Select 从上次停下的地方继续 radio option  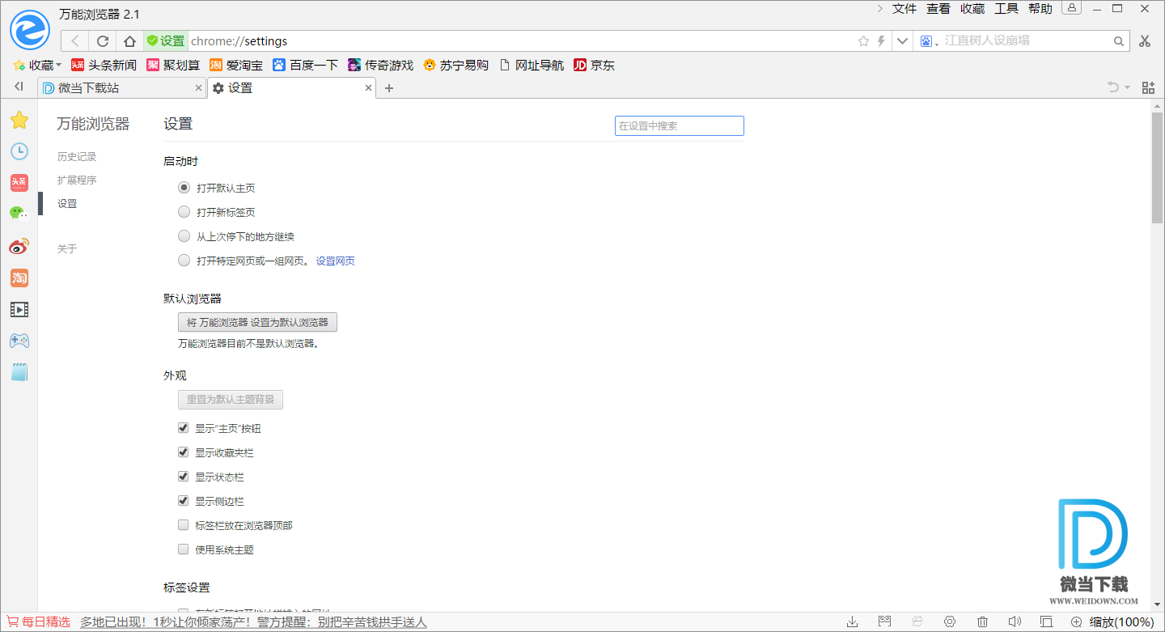(184, 236)
